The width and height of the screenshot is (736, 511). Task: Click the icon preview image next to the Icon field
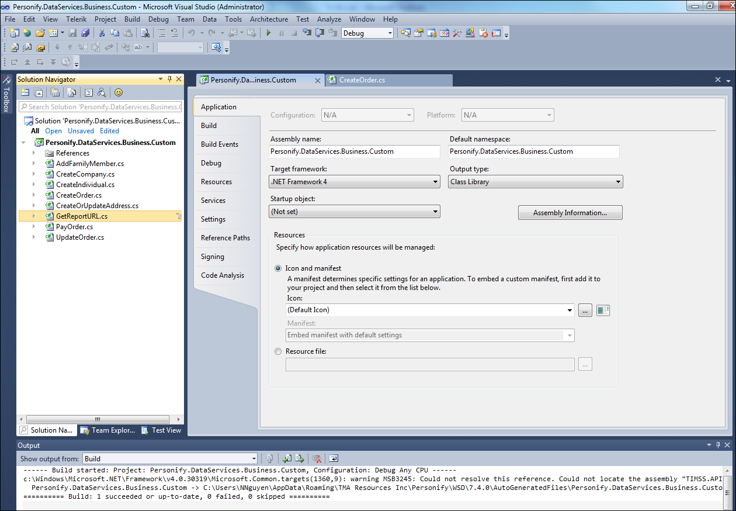point(603,310)
